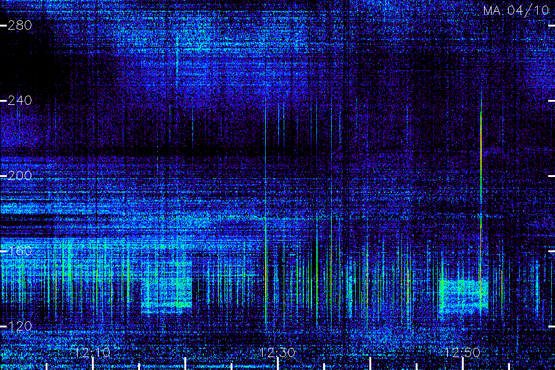The width and height of the screenshot is (555, 370).
Task: Click the 12:30 time axis label
Action: point(277,352)
